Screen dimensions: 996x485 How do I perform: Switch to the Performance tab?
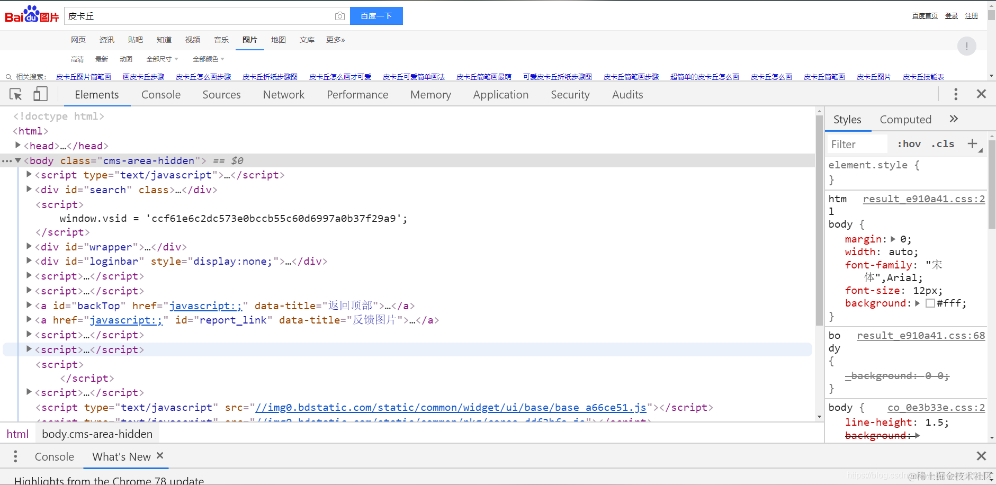tap(357, 94)
